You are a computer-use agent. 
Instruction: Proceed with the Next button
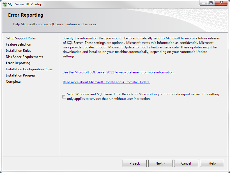click(160, 163)
